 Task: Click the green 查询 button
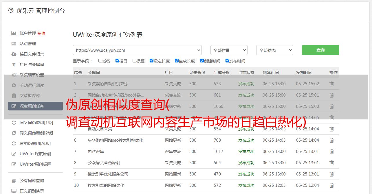tap(320, 50)
